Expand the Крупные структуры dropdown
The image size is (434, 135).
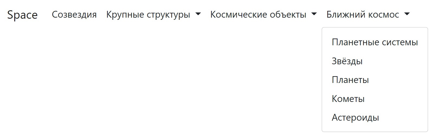[153, 14]
